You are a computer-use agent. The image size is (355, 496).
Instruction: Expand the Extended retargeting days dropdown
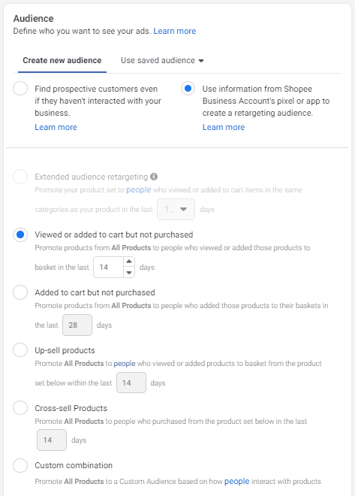tap(176, 209)
